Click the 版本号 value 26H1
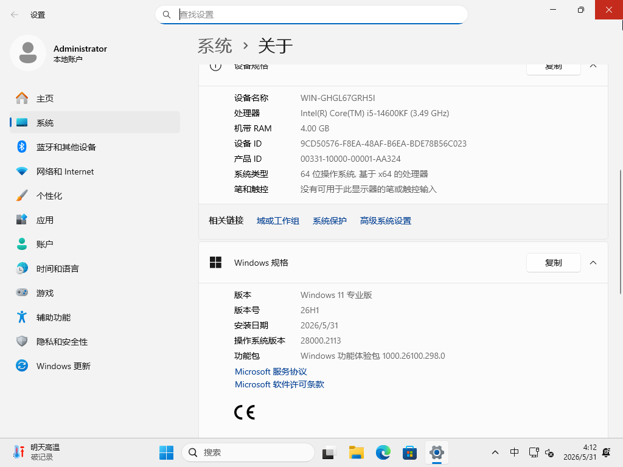 [x=310, y=310]
